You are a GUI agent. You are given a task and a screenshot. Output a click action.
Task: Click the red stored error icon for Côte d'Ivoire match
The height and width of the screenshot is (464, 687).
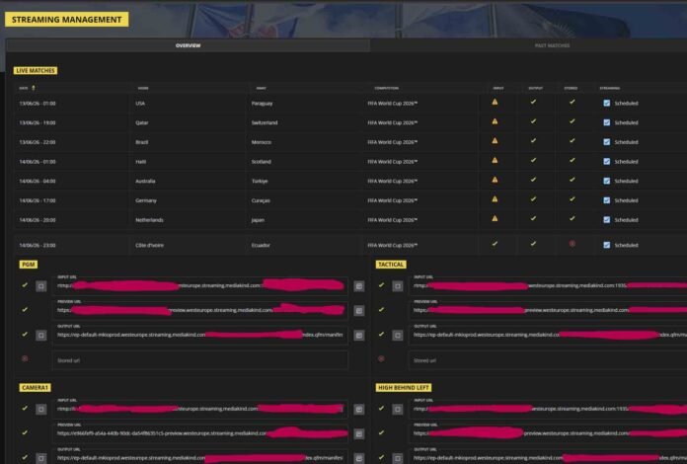[x=572, y=244]
